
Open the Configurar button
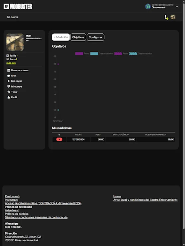(95, 37)
